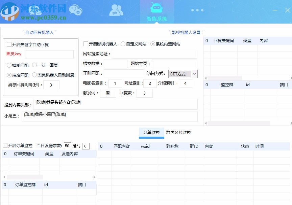Switch to the 订单监控 tab

[x=151, y=133]
